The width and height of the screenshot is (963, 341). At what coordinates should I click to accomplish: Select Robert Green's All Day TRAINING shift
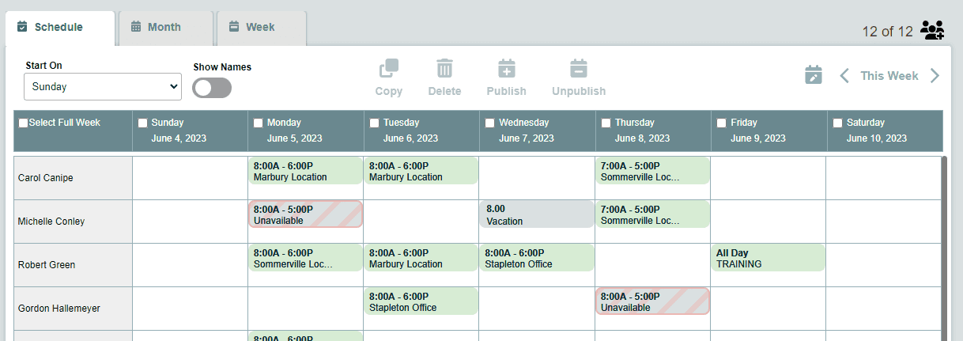[x=768, y=258]
